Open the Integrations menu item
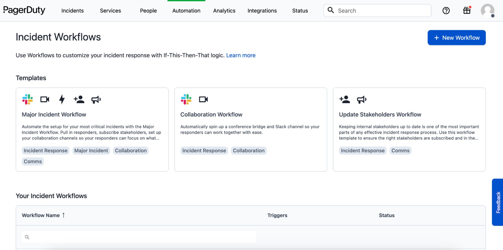 point(262,11)
